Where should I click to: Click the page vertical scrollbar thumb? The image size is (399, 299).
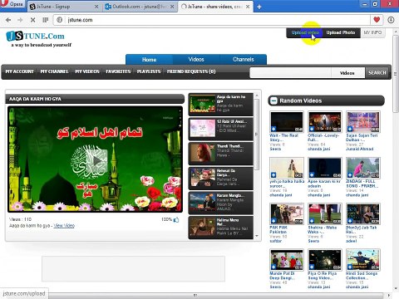(x=396, y=74)
